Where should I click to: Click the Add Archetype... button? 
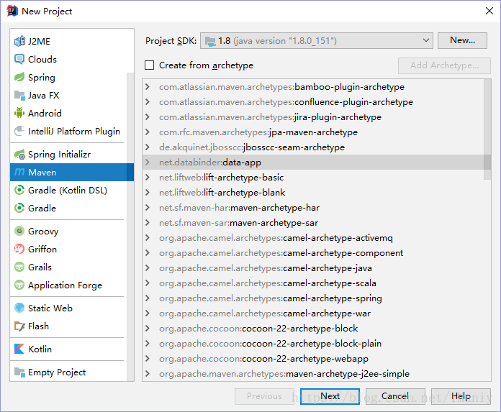point(444,65)
